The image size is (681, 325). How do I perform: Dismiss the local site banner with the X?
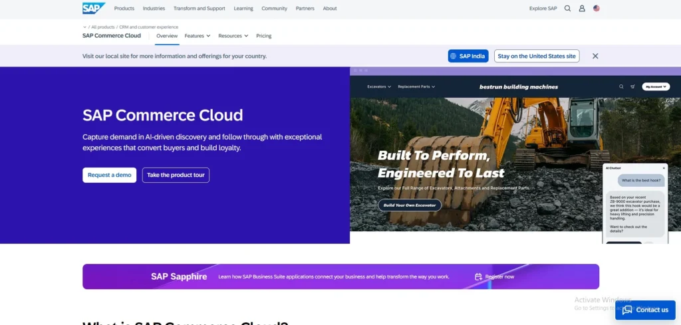tap(595, 56)
